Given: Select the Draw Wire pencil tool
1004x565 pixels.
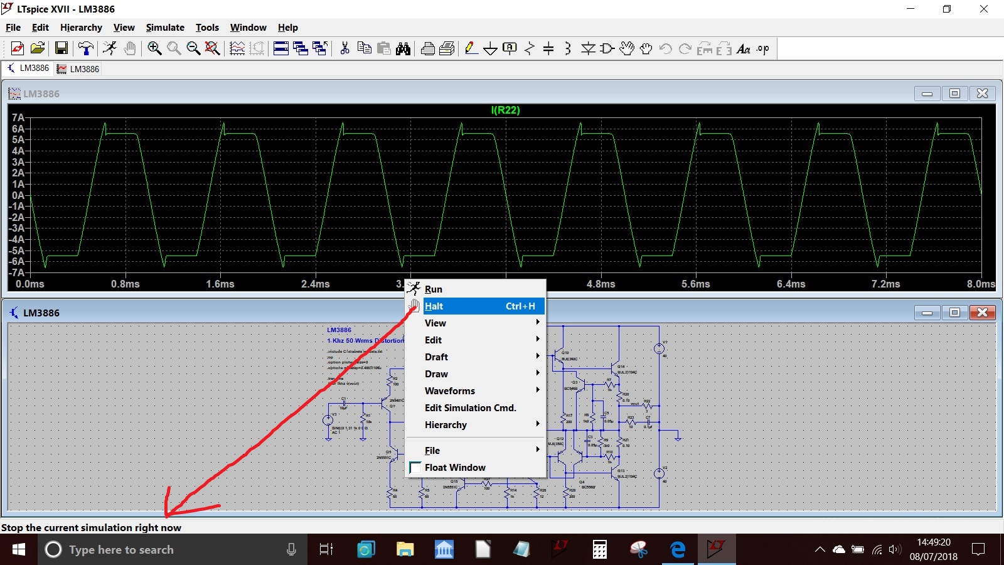Looking at the screenshot, I should (x=471, y=48).
